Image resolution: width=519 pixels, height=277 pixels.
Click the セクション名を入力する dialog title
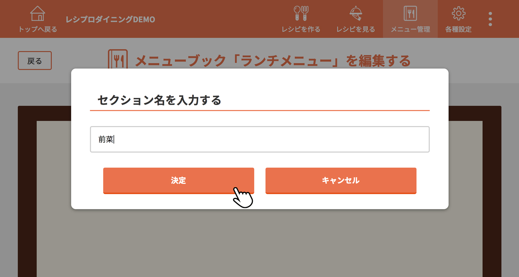pyautogui.click(x=159, y=100)
